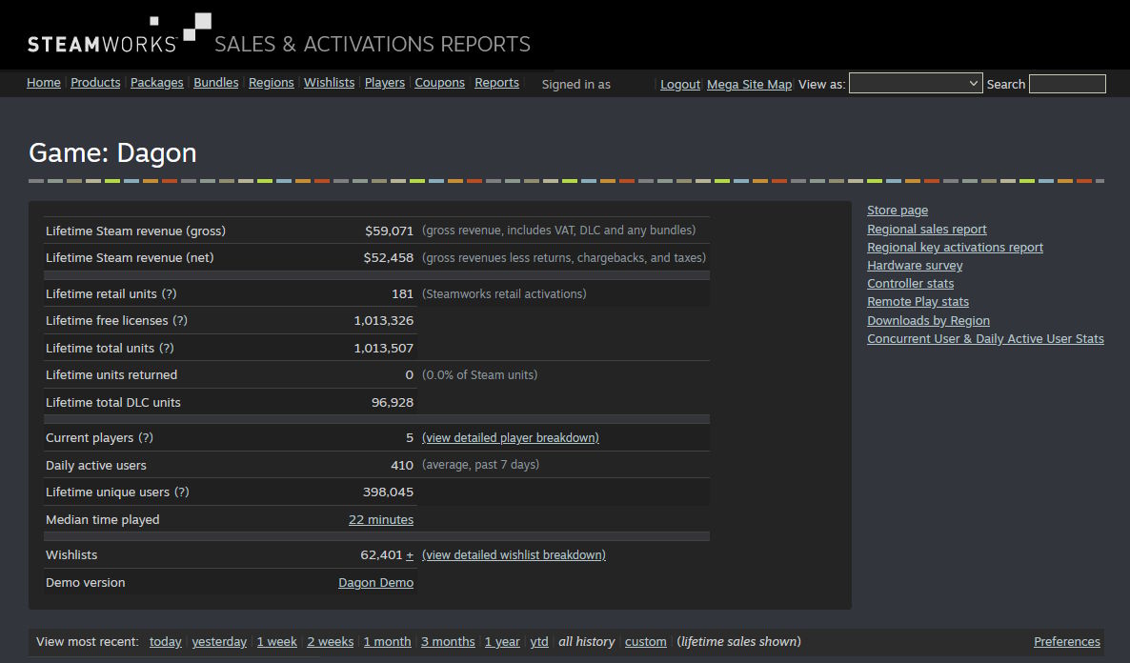This screenshot has height=663, width=1130.
Task: Click the retail units (?) help
Action: click(169, 293)
